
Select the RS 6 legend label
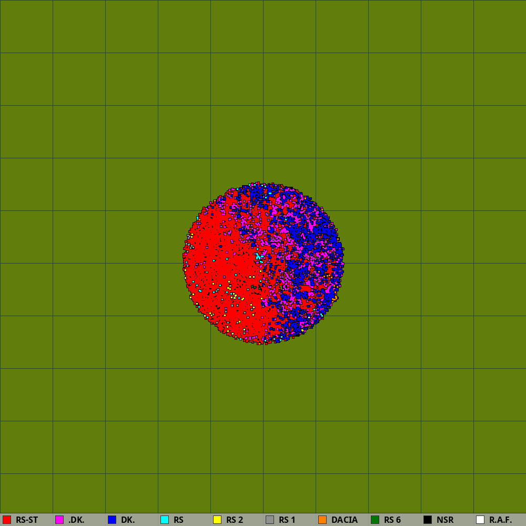click(x=392, y=520)
